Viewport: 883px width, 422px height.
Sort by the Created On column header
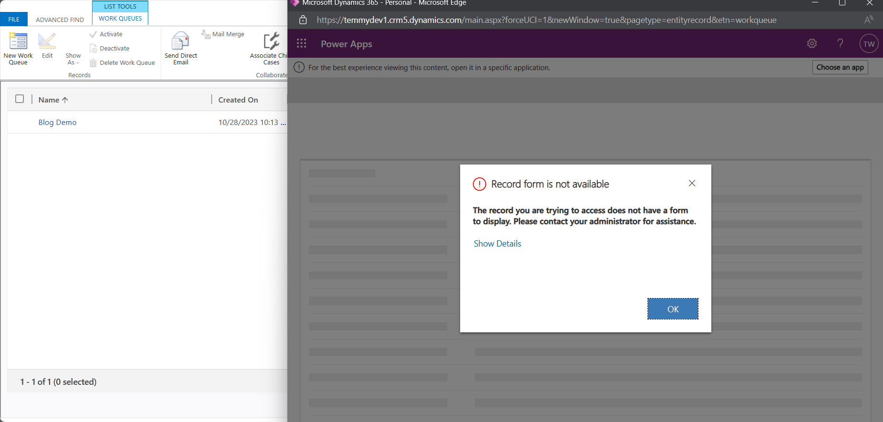point(238,100)
